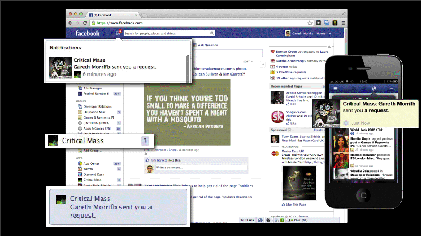
Task: Click the browser reload button
Action: [85, 23]
